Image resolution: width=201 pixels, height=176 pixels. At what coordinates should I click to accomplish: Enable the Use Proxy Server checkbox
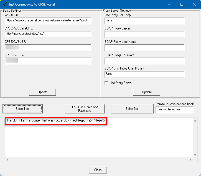point(106,83)
